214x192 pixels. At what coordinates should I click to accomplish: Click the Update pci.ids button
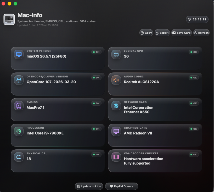pos(89,186)
